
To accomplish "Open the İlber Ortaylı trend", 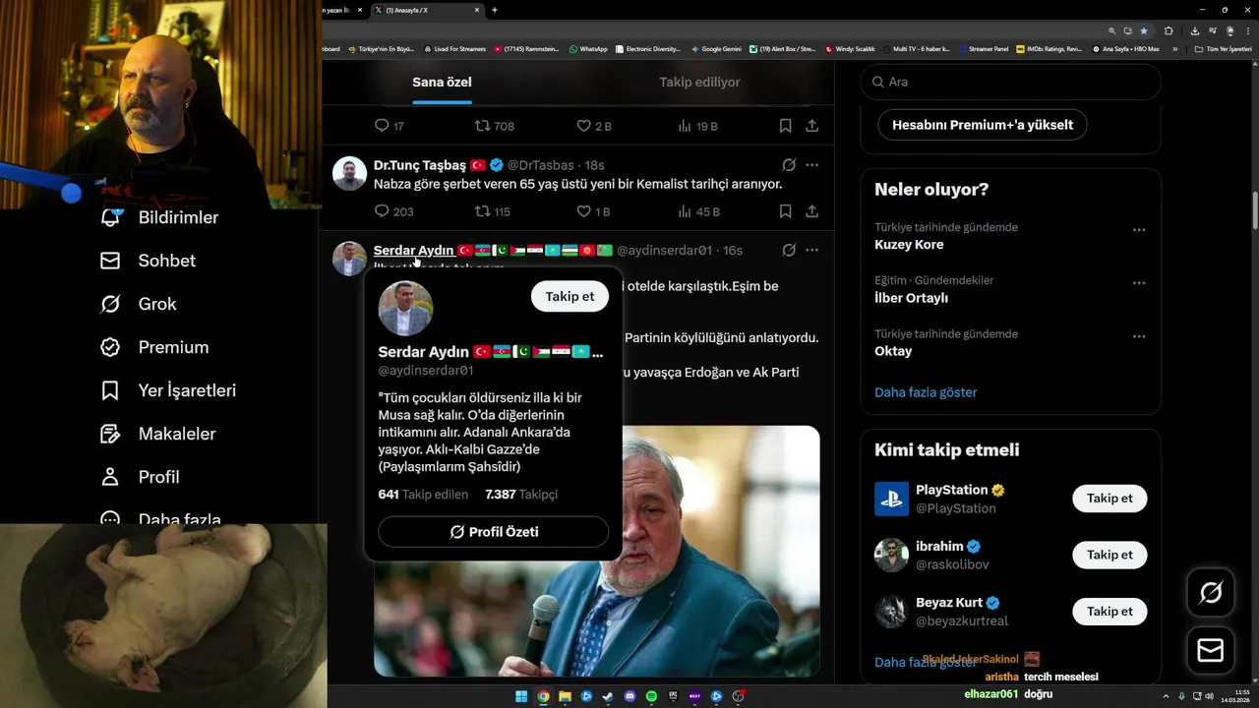I will click(911, 298).
